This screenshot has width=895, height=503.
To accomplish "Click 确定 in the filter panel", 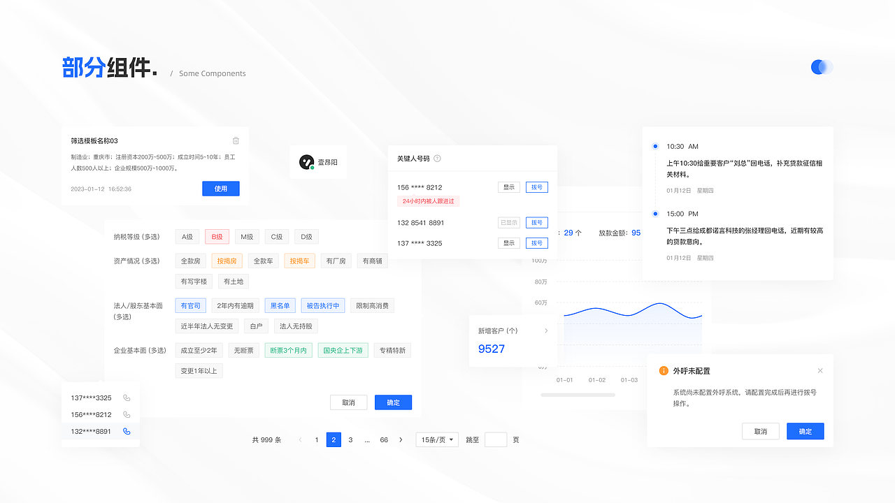I will point(393,402).
